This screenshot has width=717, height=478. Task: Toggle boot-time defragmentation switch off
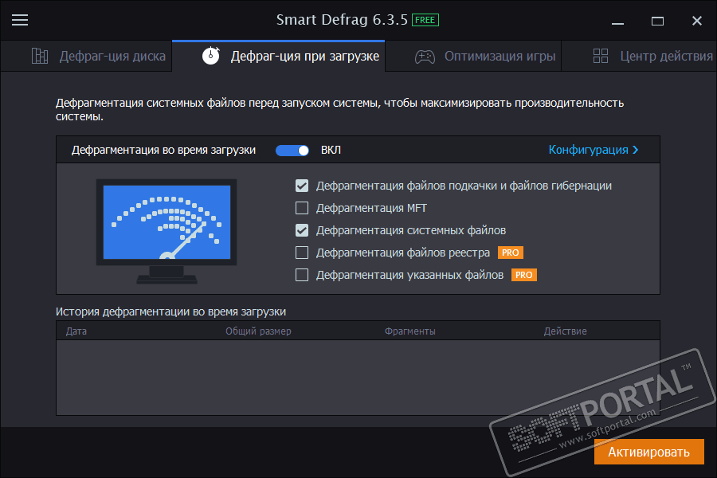[x=292, y=151]
